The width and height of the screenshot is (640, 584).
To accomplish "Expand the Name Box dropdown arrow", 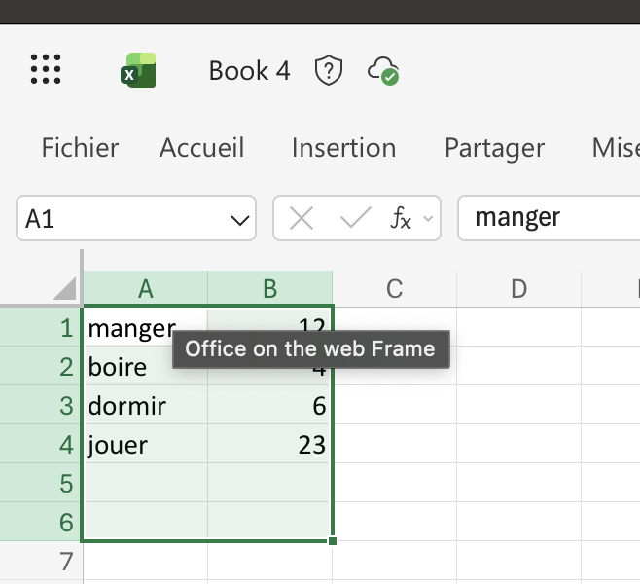I will pos(239,221).
